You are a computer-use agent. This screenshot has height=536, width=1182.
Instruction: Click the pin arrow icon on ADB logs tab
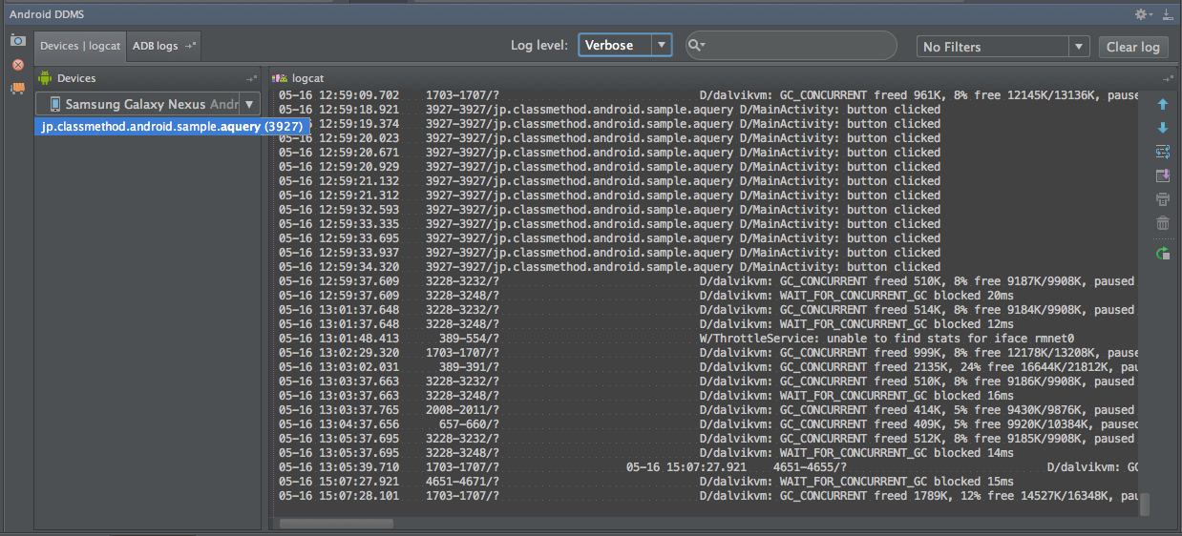click(190, 46)
